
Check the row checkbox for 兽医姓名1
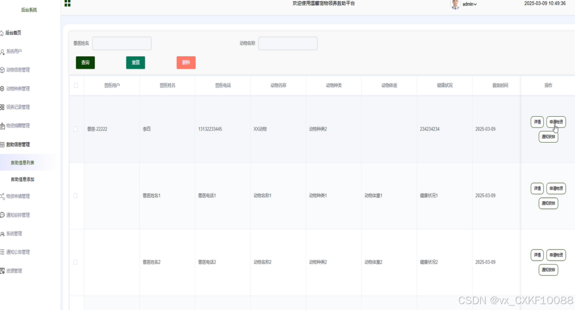pyautogui.click(x=76, y=196)
